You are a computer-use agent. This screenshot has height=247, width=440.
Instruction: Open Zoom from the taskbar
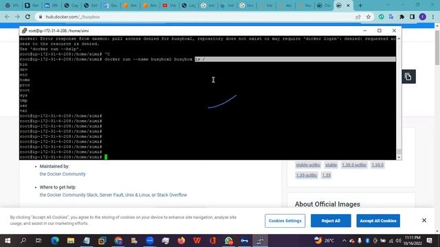tap(150, 241)
